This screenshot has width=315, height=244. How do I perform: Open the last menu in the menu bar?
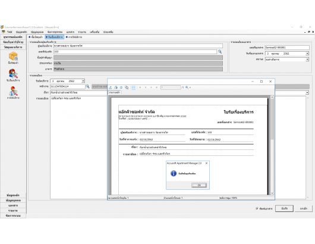108,32
